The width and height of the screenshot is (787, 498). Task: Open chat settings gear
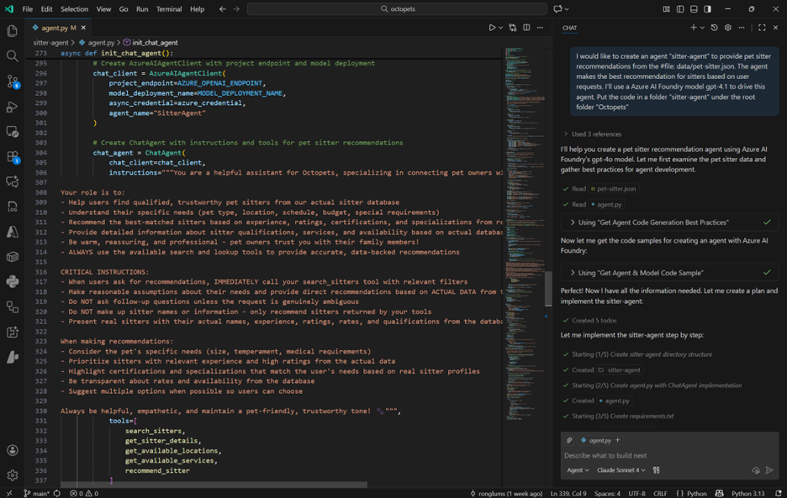coord(728,28)
